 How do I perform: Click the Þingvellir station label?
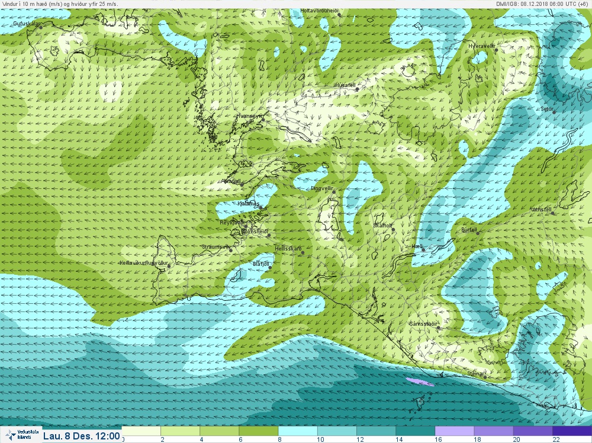(x=322, y=188)
